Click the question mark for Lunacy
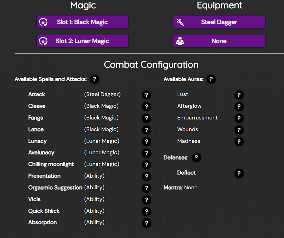 click(146, 142)
